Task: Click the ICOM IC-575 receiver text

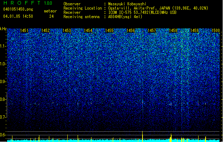Action: point(142,12)
